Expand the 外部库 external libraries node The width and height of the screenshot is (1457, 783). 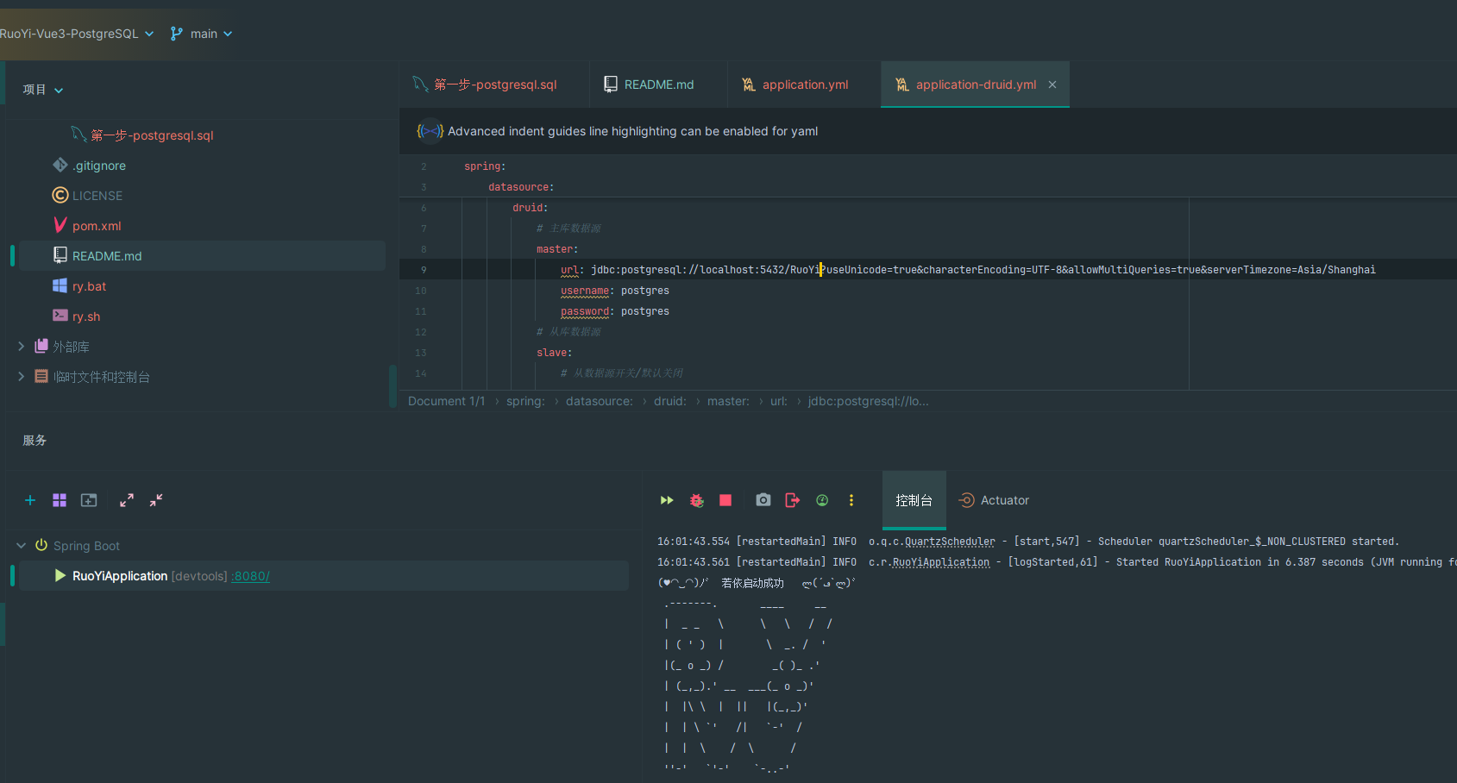tap(22, 347)
